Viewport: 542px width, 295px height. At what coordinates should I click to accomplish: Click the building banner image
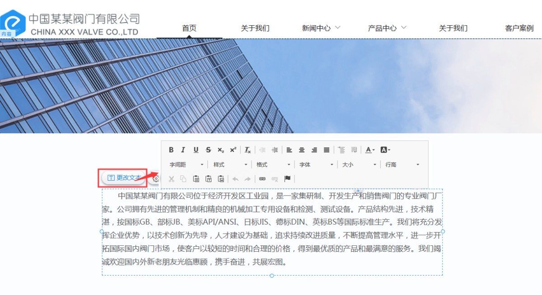pos(271,86)
